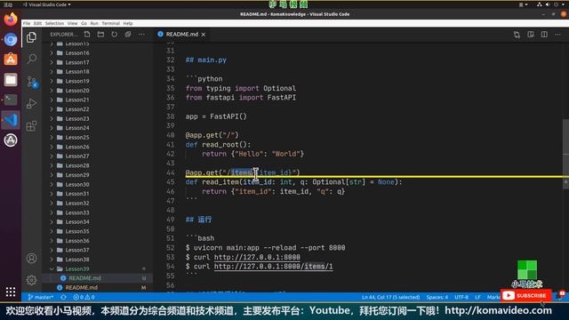
Task: Open Ubuntu Software from the dock
Action: click(11, 60)
